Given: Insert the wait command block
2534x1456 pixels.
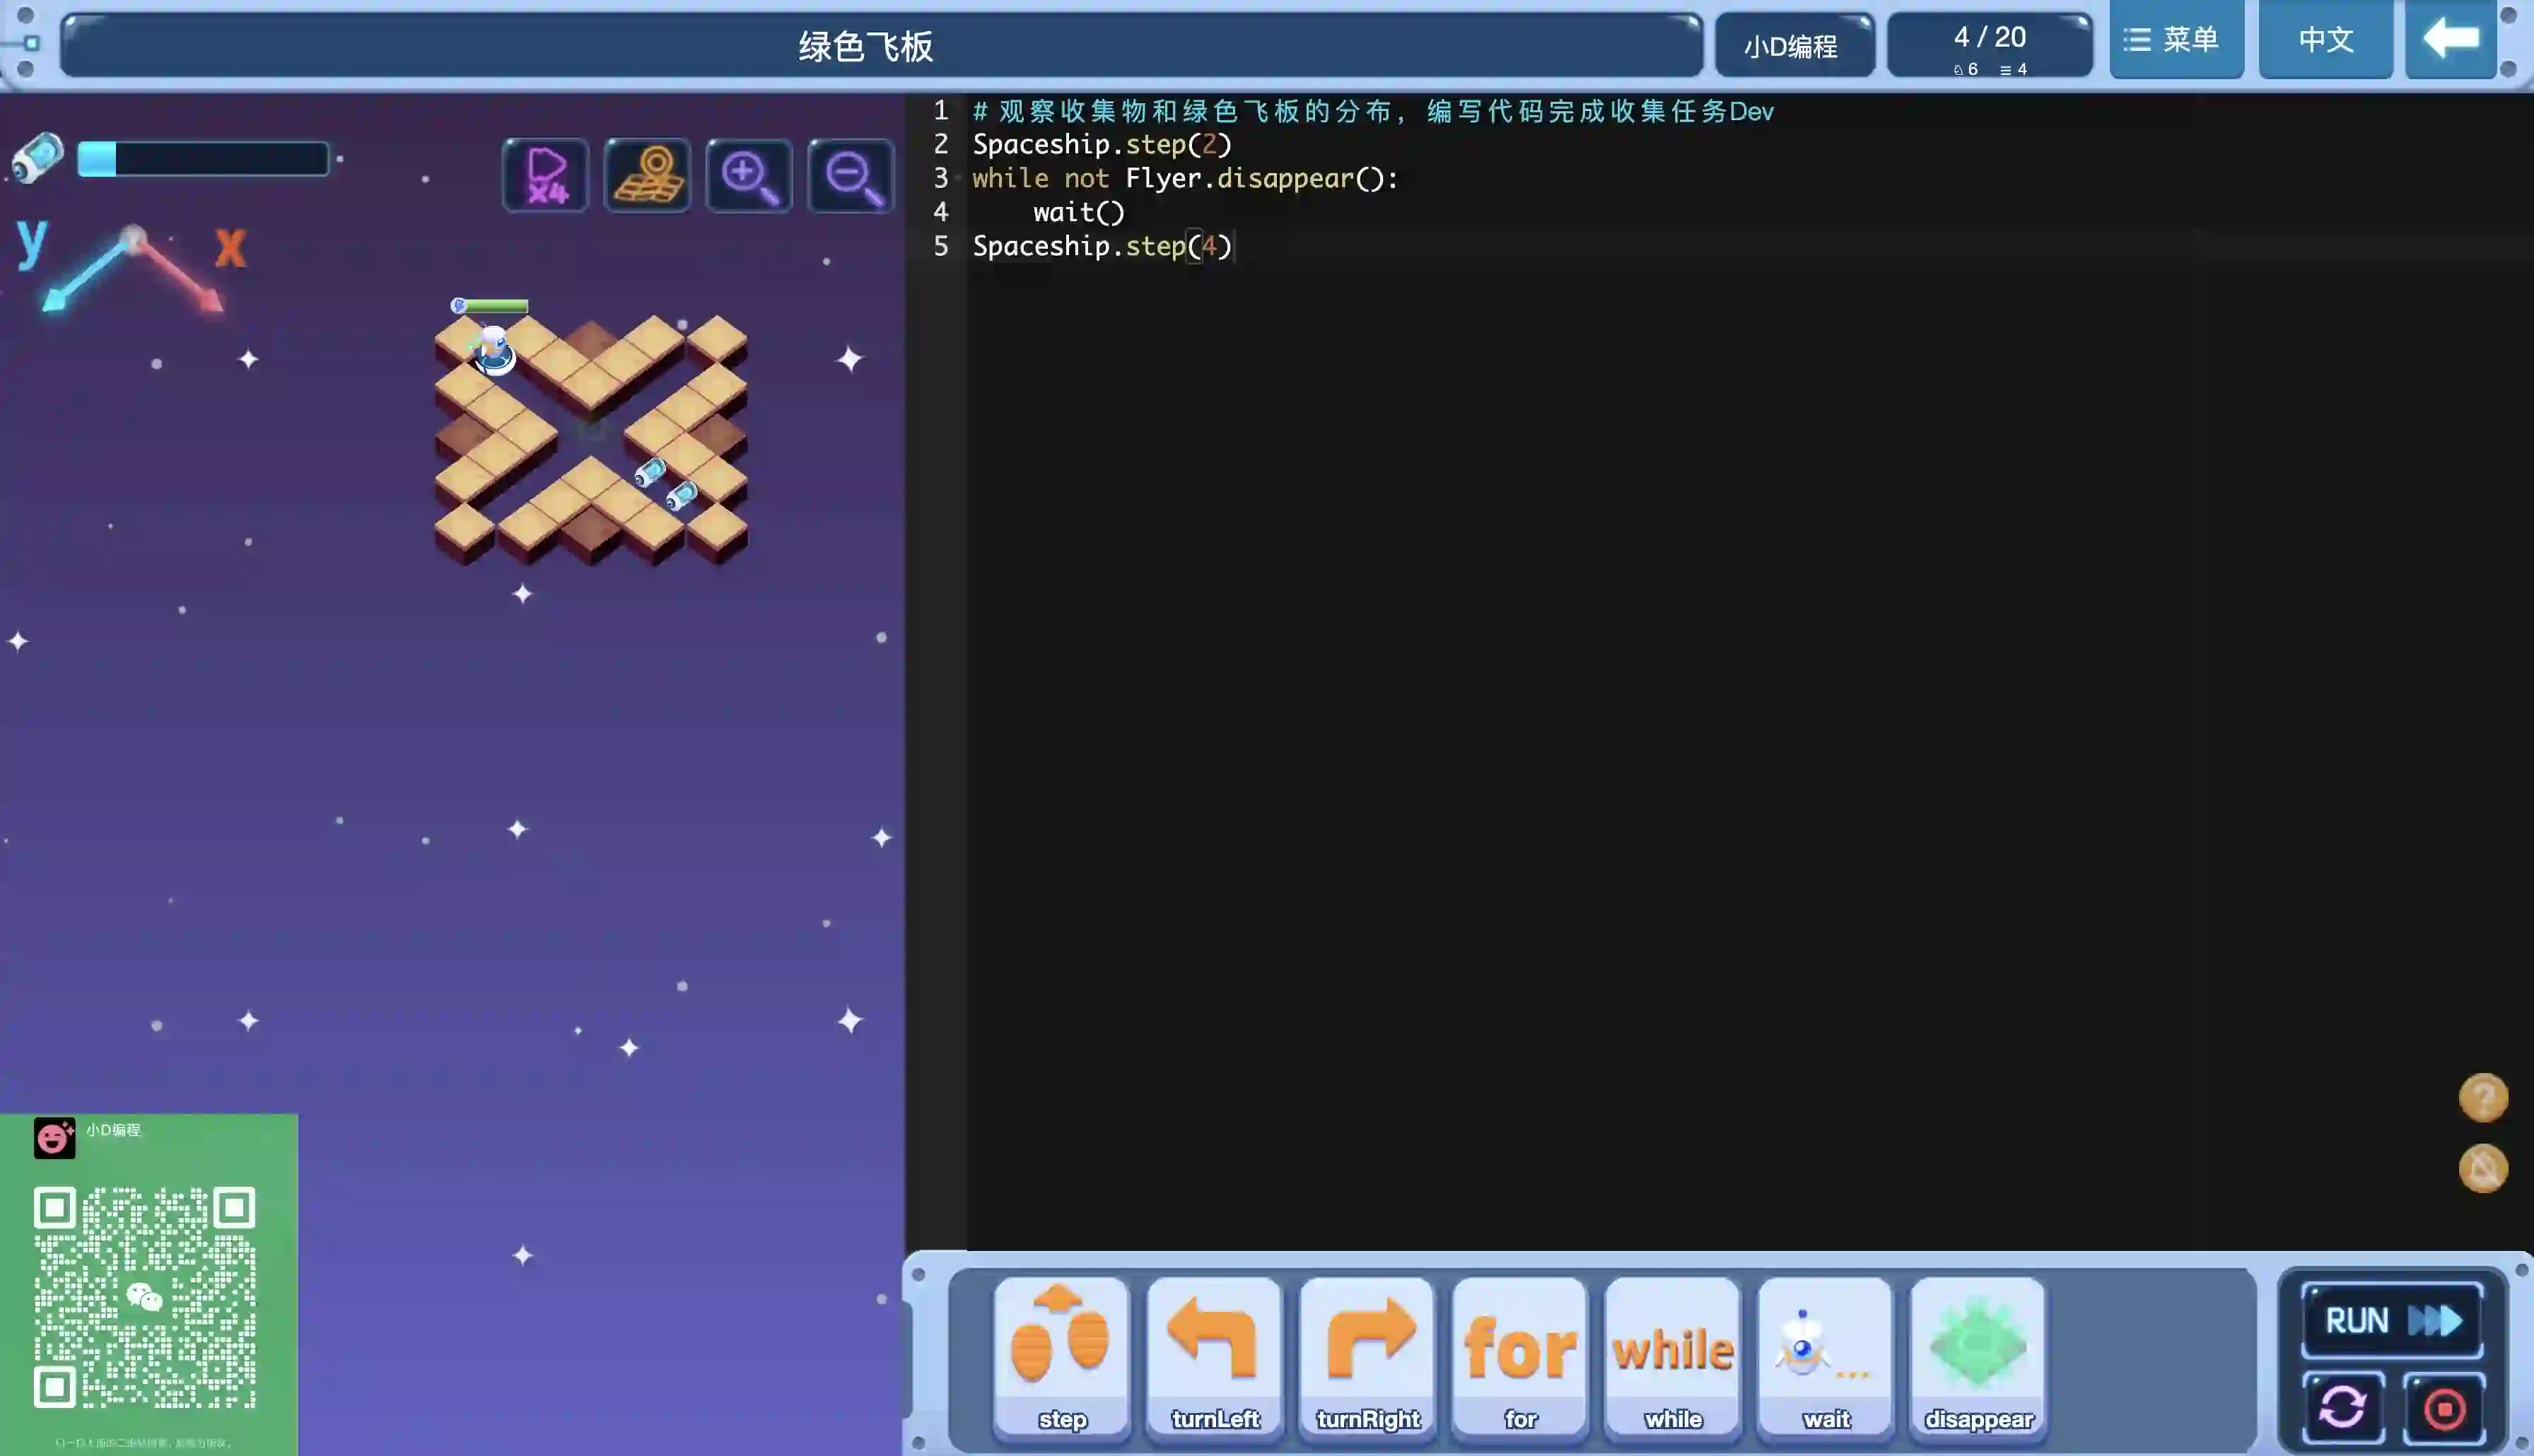Looking at the screenshot, I should (1825, 1356).
